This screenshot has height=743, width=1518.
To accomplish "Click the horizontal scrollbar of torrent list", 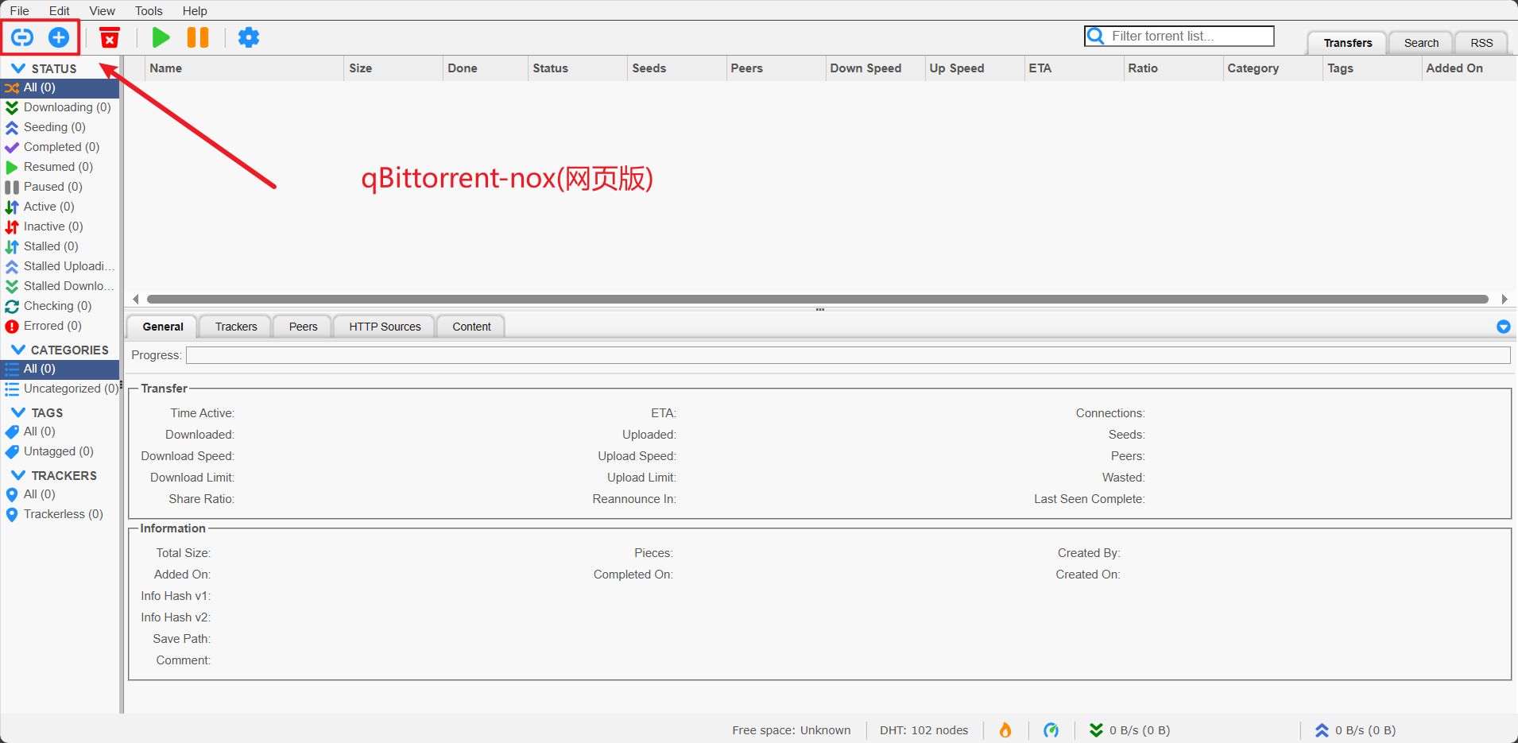I will click(817, 300).
